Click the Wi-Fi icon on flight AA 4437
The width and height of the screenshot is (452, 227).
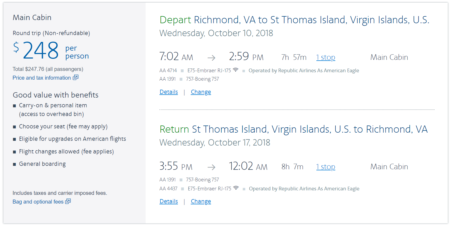(x=236, y=188)
